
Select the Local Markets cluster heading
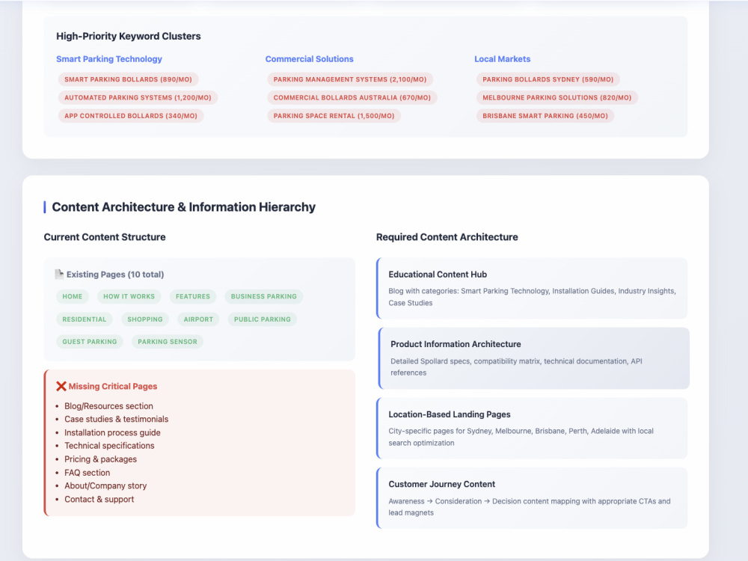click(x=503, y=59)
